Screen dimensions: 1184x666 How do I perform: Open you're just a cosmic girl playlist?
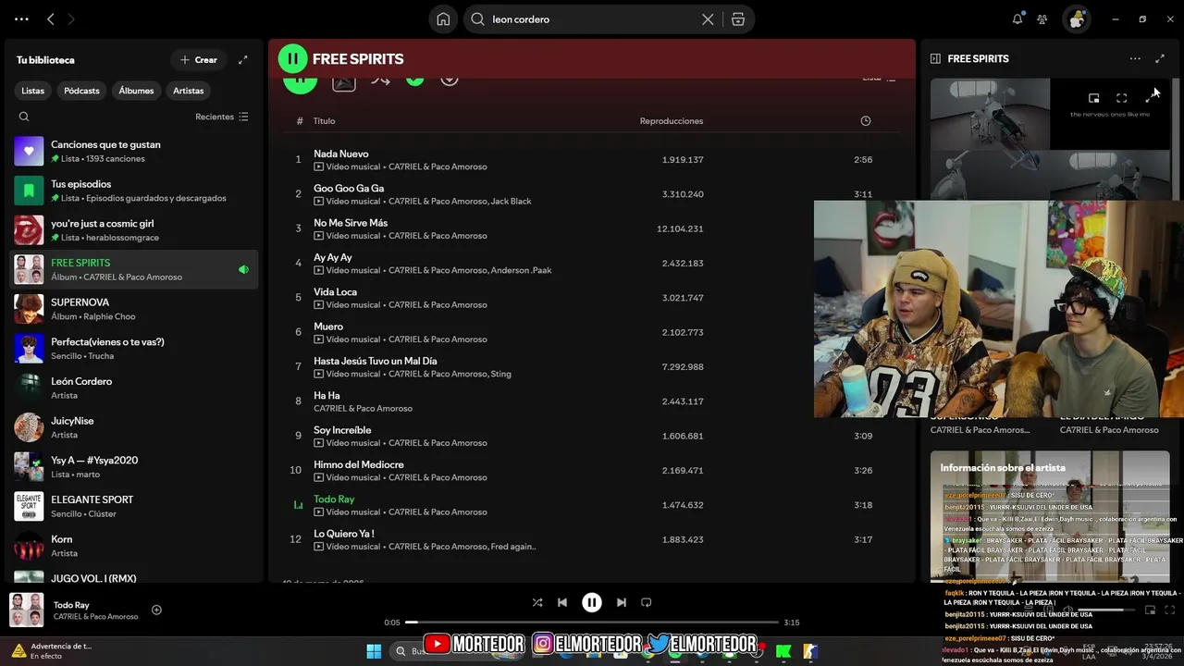(134, 230)
